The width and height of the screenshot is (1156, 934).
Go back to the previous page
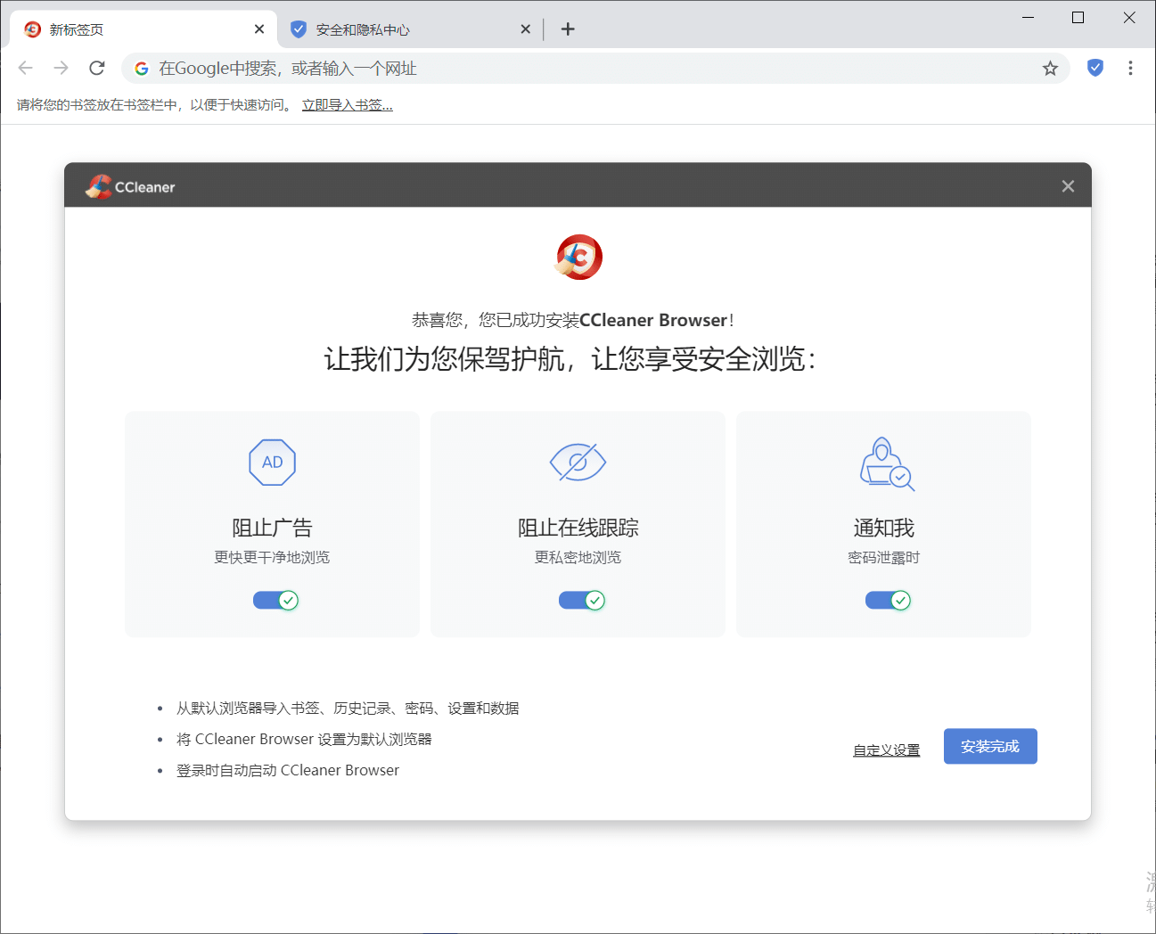(26, 69)
